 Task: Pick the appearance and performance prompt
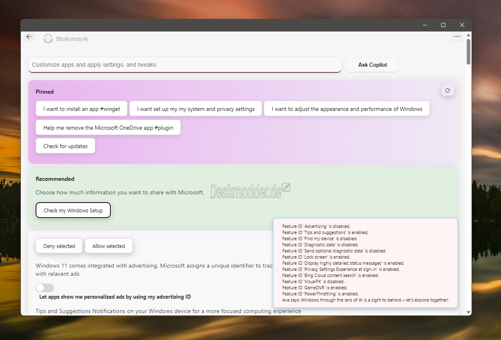pyautogui.click(x=347, y=109)
